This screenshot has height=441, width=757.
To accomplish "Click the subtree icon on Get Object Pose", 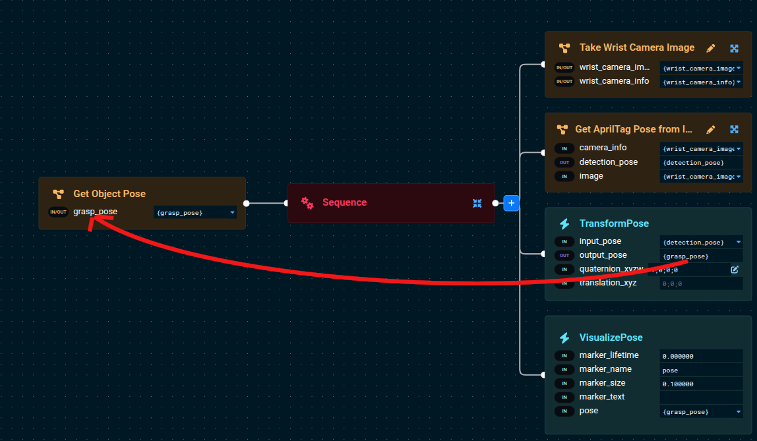I will click(59, 194).
